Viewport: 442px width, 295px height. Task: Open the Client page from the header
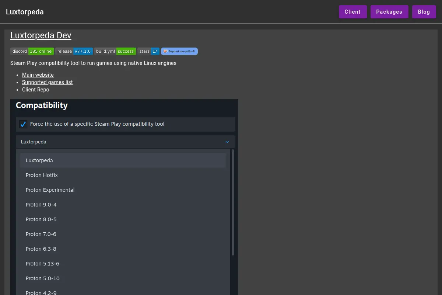[352, 12]
